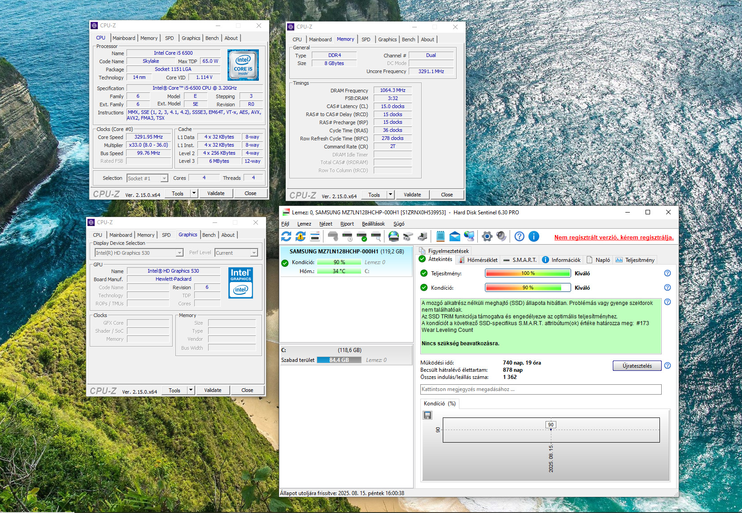Click the Intel Graphics logo in CPU-Z Graphics window
Screen dimensions: 742x513
click(x=241, y=283)
